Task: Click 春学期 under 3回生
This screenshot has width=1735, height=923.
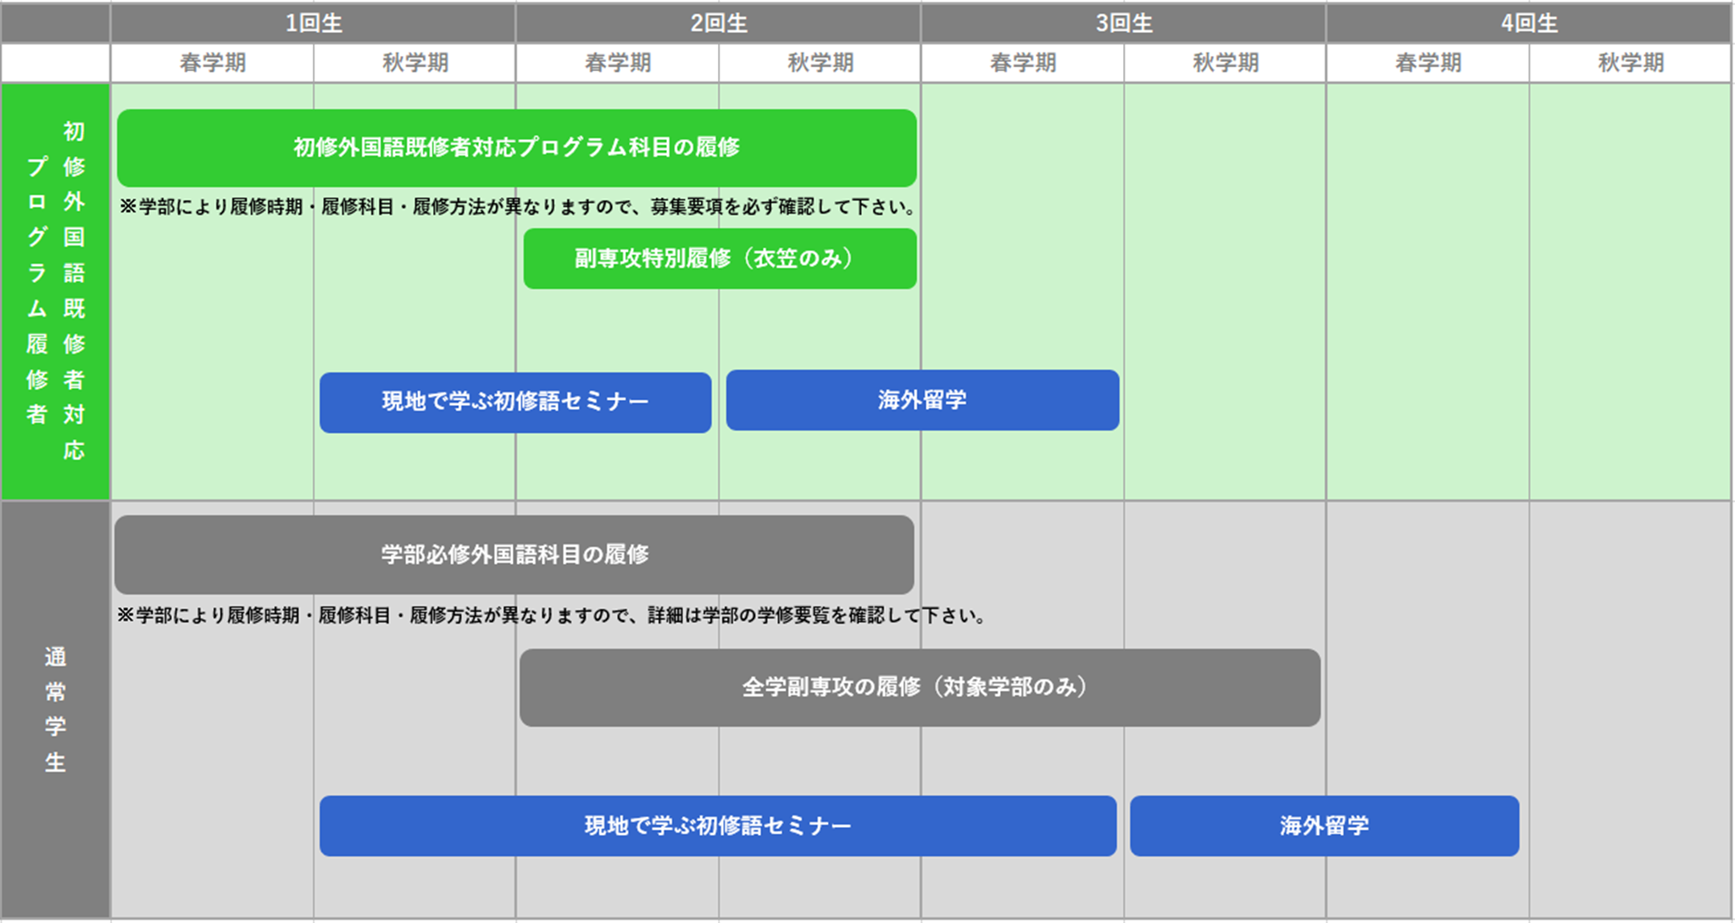Action: [1022, 63]
